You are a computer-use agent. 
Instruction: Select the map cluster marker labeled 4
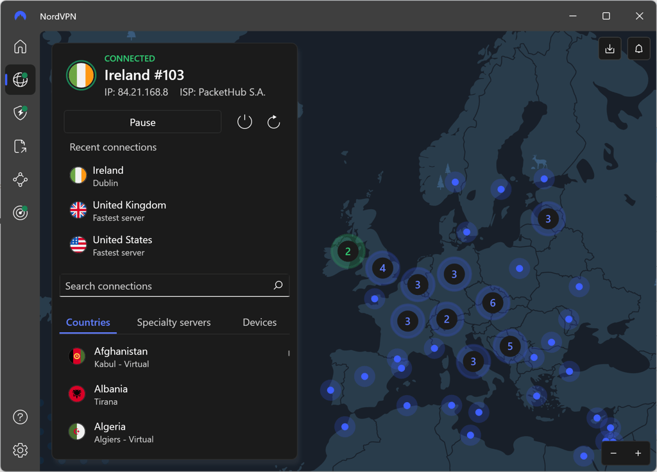382,268
